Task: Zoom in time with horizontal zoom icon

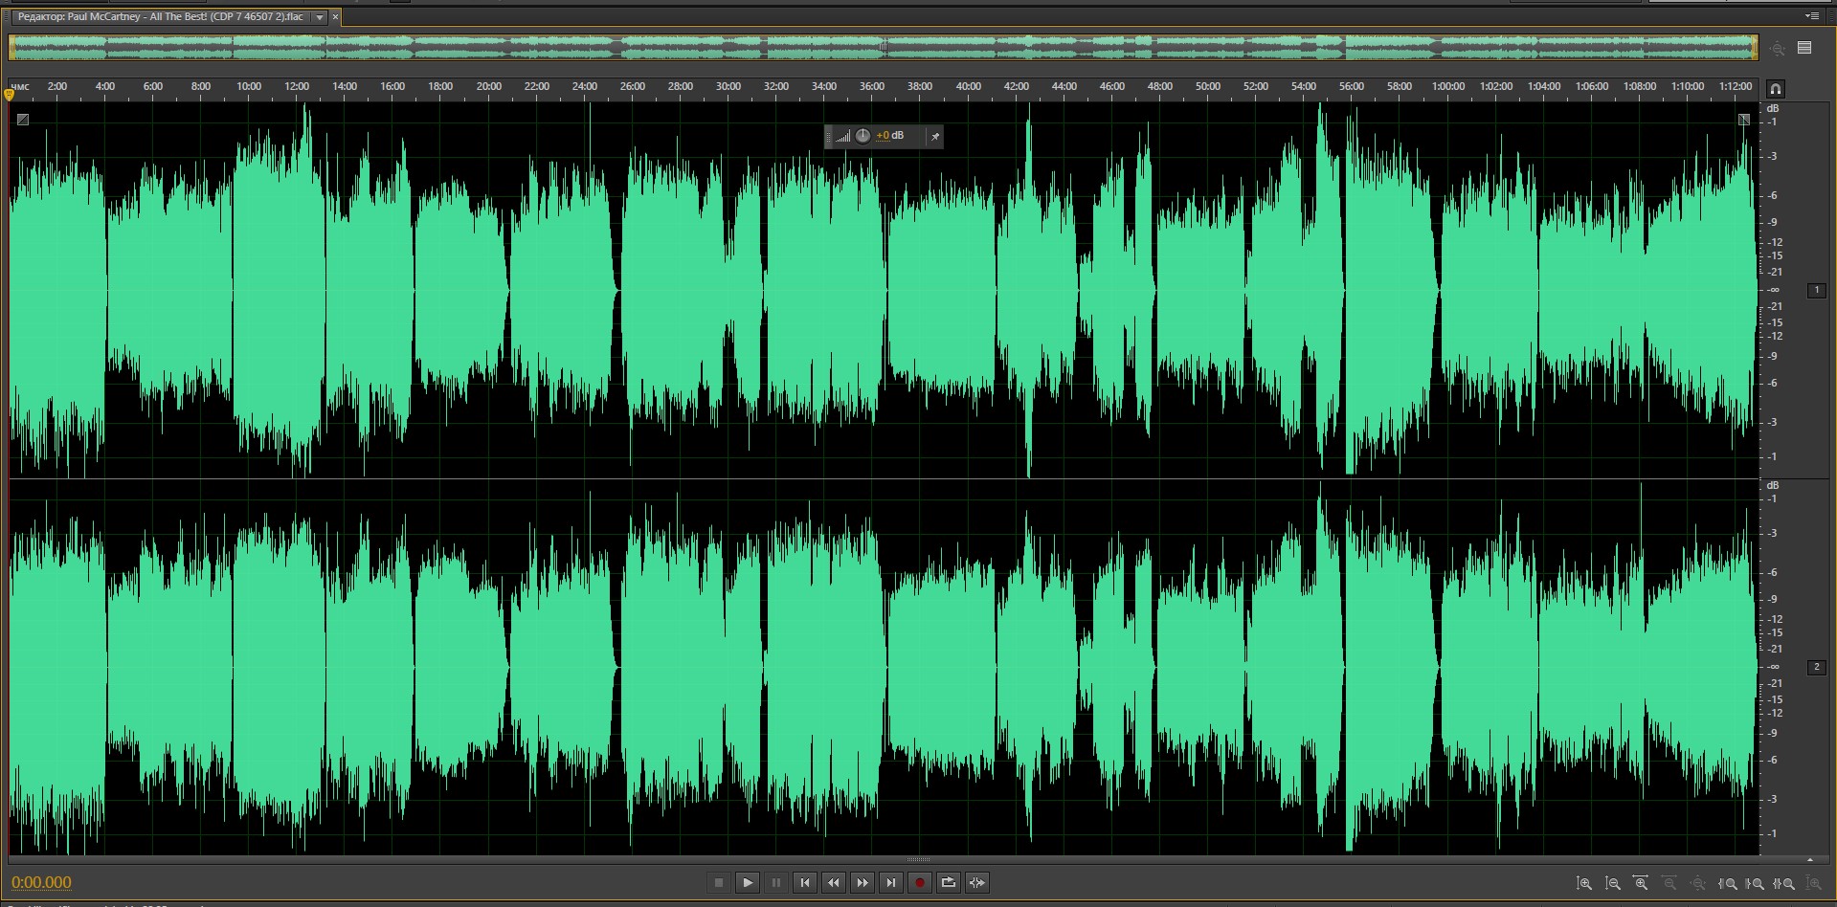Action: click(x=1641, y=883)
